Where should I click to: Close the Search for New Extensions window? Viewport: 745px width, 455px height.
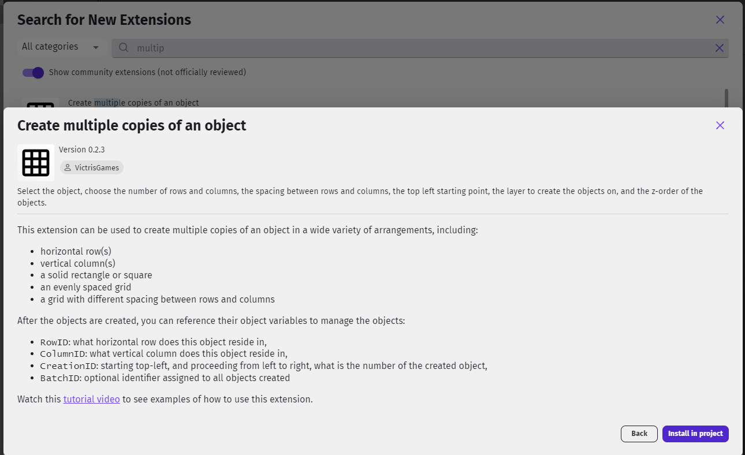coord(720,20)
